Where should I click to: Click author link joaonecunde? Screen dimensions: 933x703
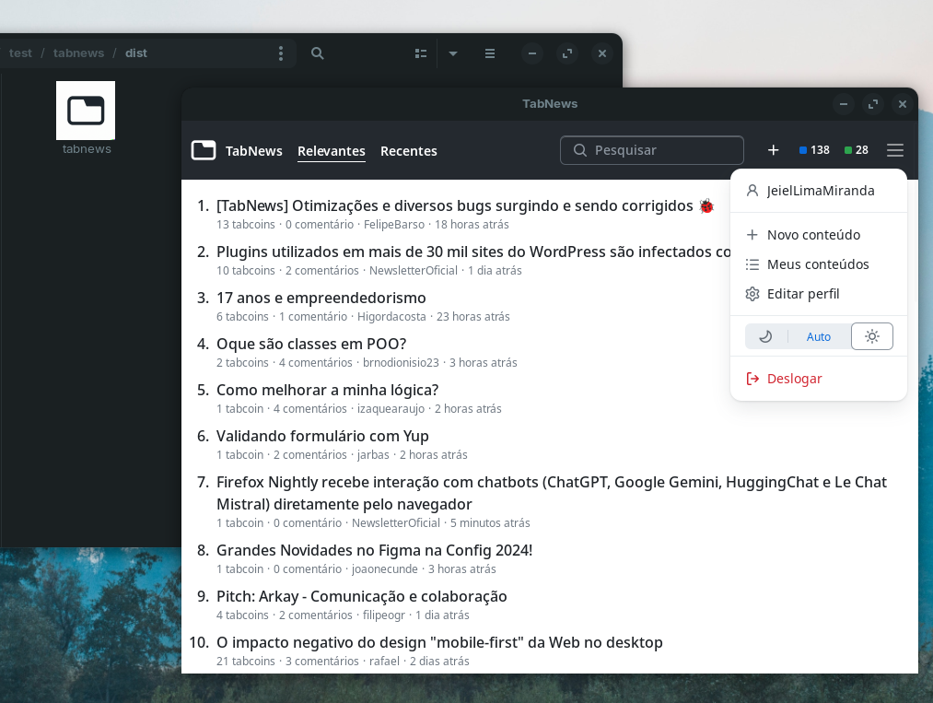click(x=385, y=569)
